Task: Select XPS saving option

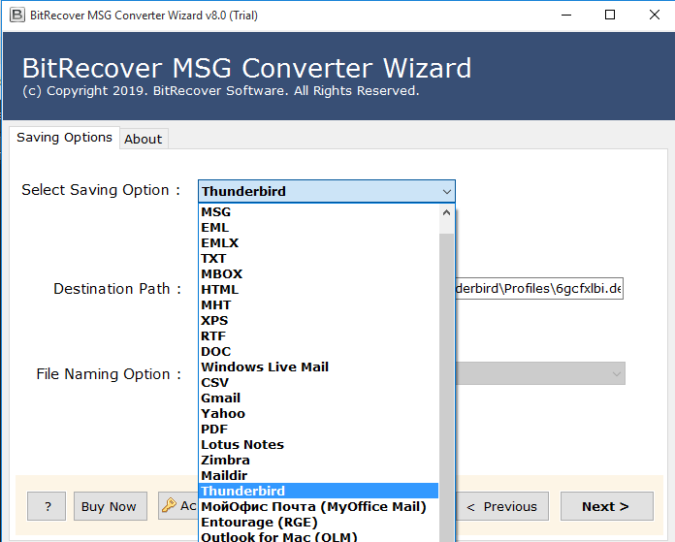Action: (x=318, y=320)
